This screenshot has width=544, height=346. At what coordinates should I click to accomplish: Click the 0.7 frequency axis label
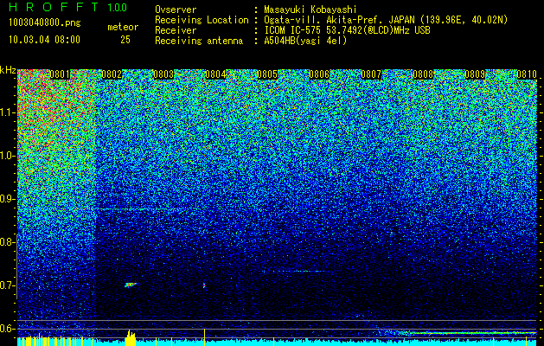point(7,285)
